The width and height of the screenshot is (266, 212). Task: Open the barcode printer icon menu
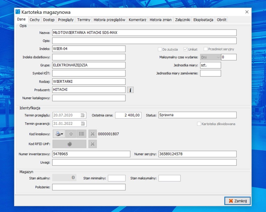point(59,134)
